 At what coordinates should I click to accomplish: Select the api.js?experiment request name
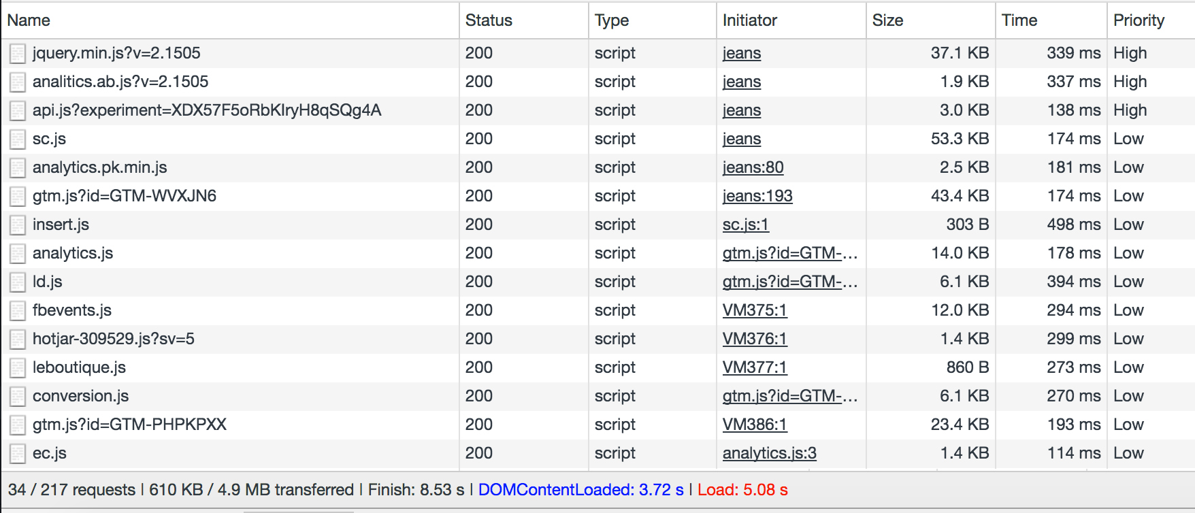(x=207, y=110)
